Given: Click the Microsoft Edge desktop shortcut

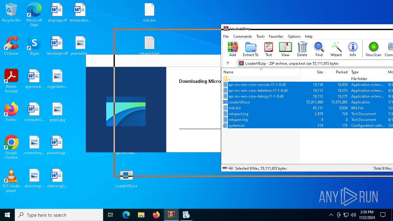Looking at the screenshot, I should tap(34, 15).
